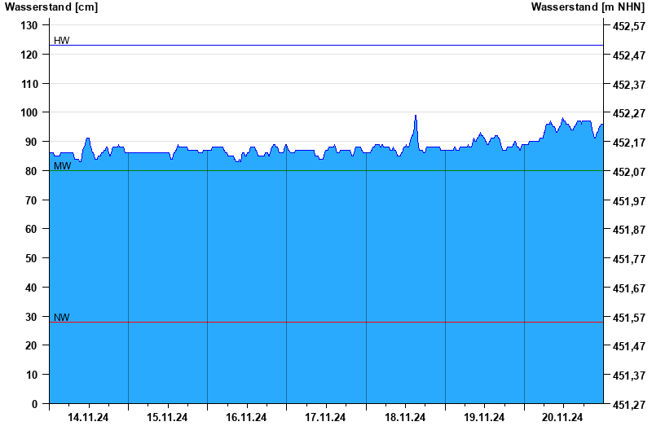Click the 451,77 value on right axis

[629, 259]
